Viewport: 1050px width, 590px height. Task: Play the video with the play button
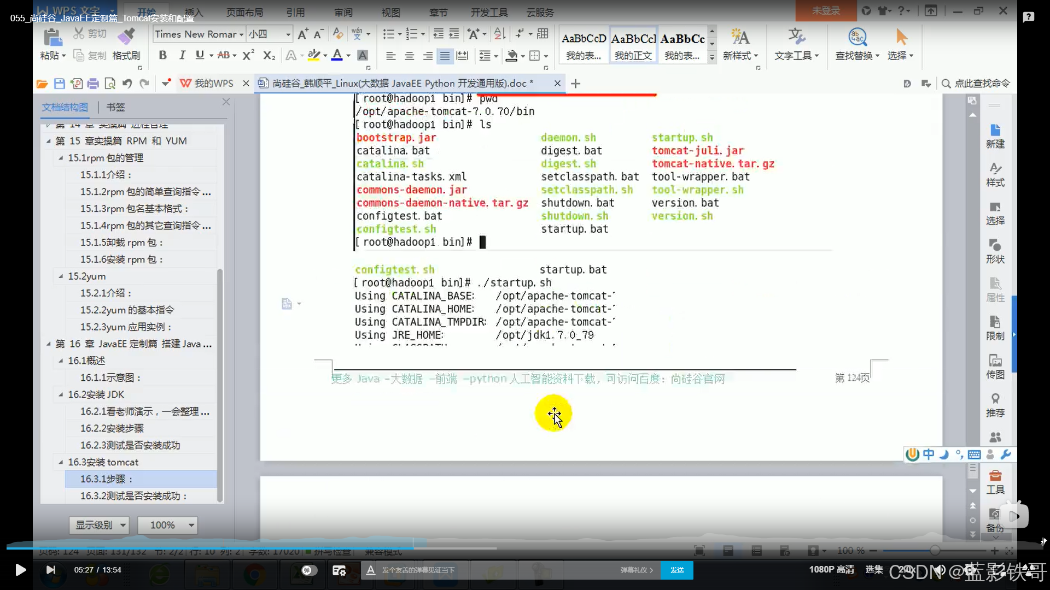(x=20, y=570)
